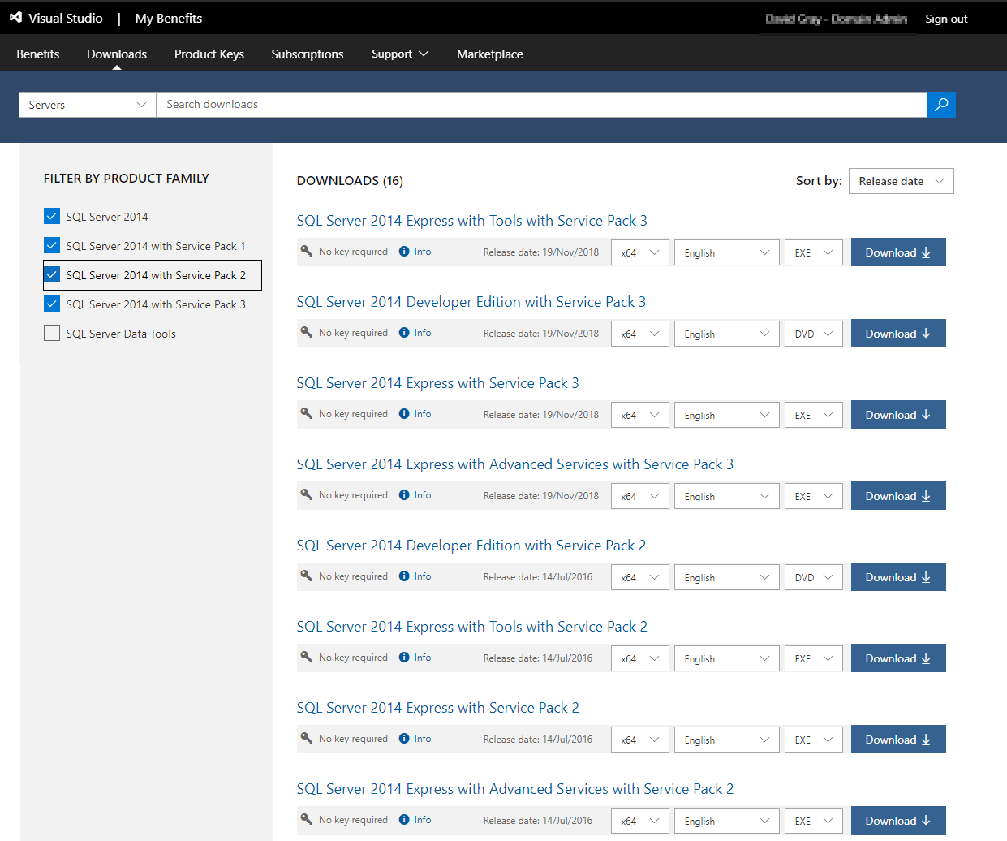Click Info icon for Express with Tools SP2
This screenshot has width=1007, height=841.
[x=404, y=658]
